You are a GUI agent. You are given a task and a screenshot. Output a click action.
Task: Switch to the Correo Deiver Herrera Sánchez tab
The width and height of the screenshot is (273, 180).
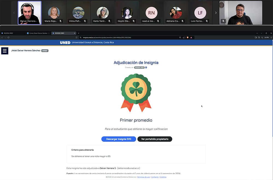[x=38, y=33]
